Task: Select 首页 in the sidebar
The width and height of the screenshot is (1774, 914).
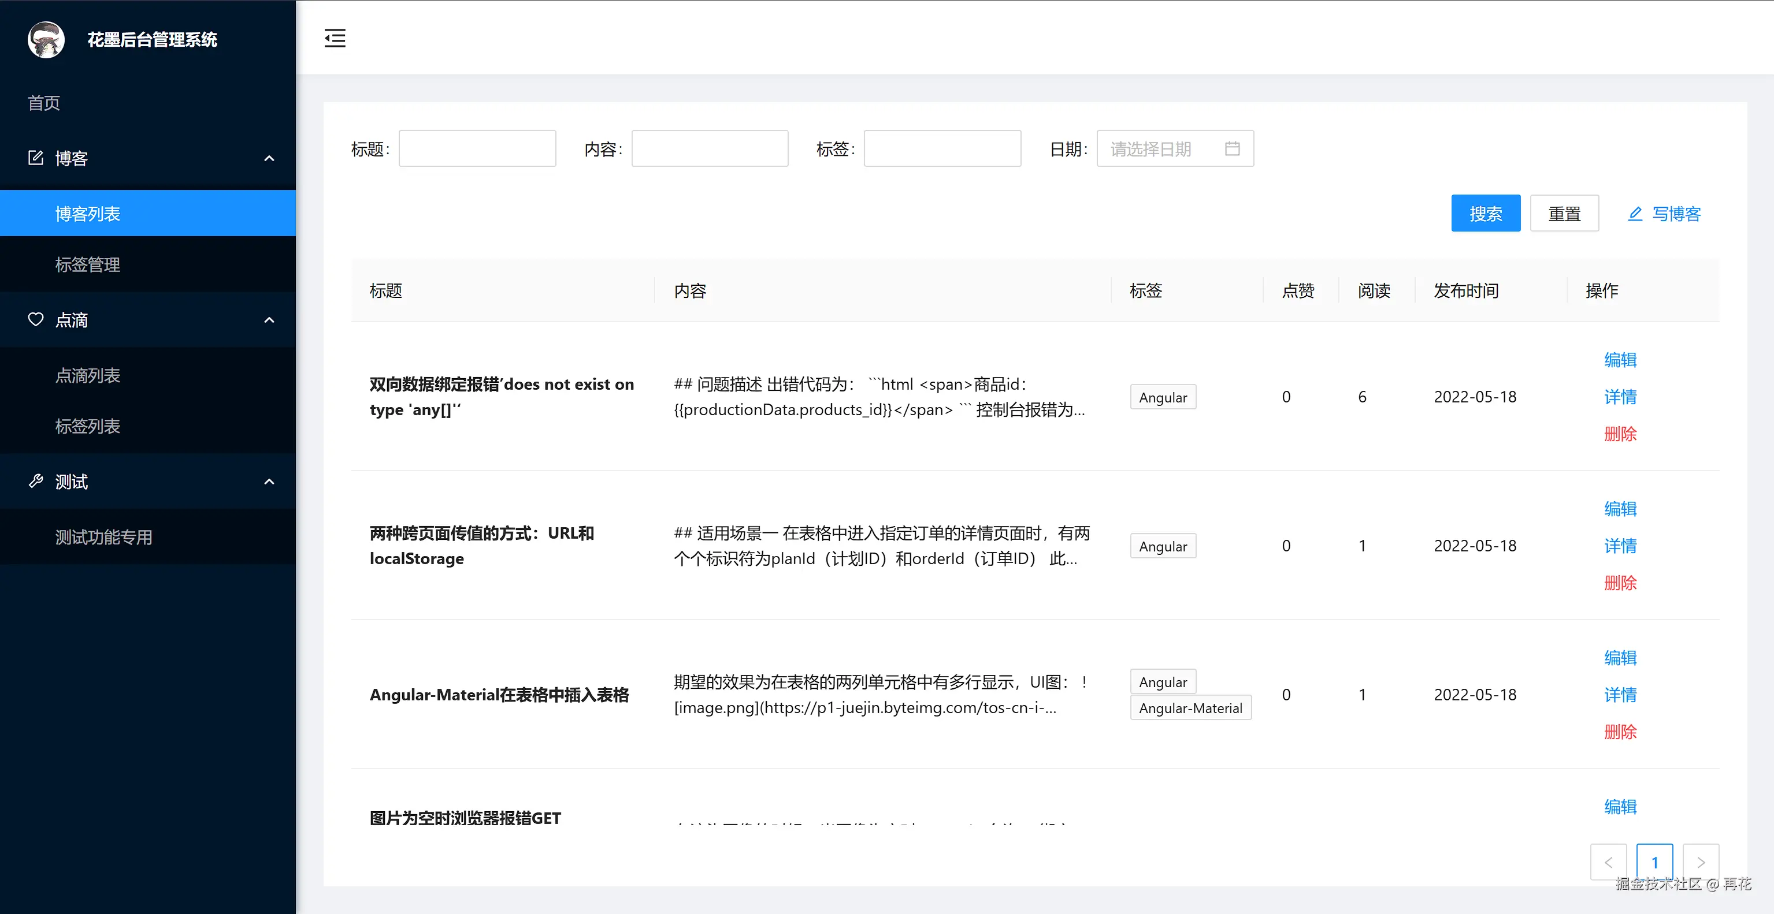Action: pos(44,103)
